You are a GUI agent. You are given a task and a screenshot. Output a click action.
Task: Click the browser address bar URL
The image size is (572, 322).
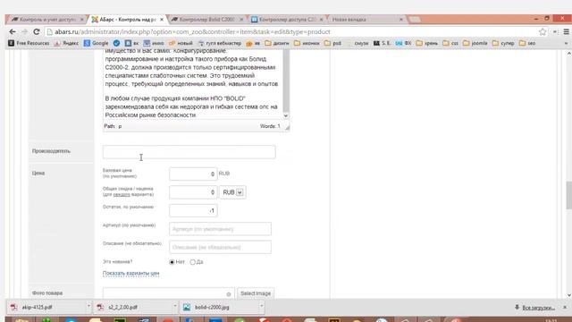point(193,32)
